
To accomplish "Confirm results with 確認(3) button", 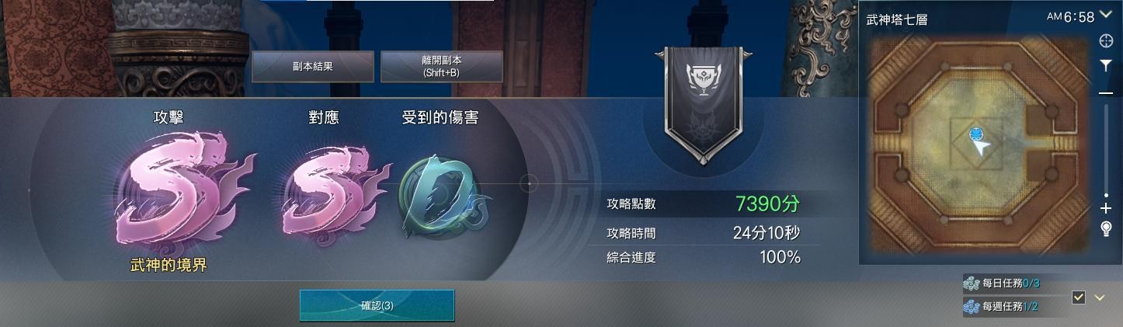I will (x=377, y=305).
